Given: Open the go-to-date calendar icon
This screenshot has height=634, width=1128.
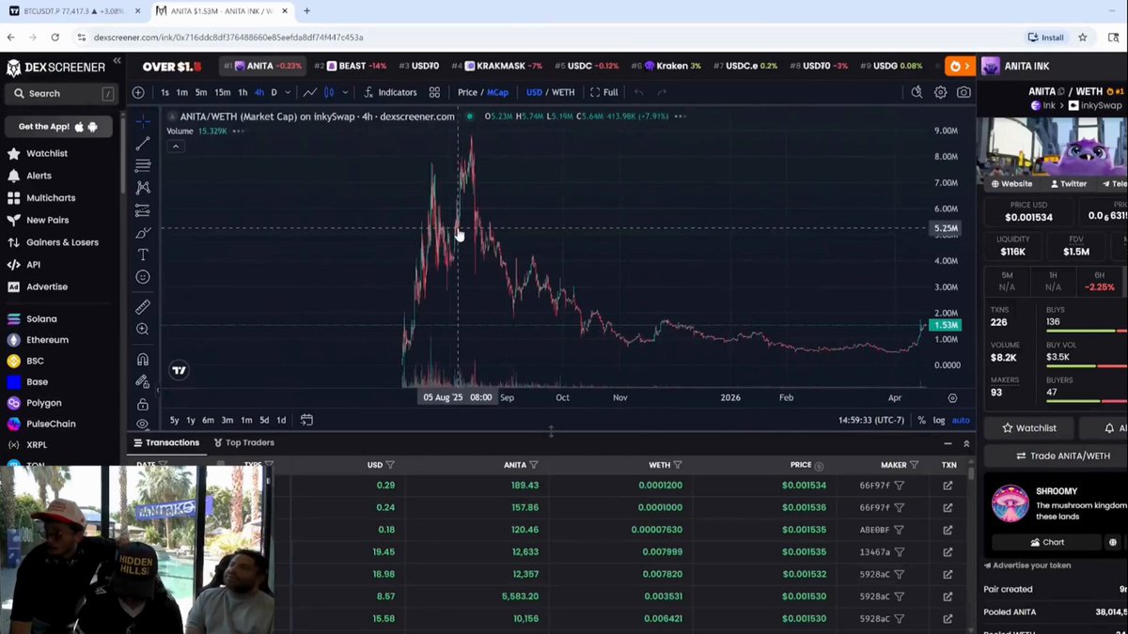Looking at the screenshot, I should 306,420.
